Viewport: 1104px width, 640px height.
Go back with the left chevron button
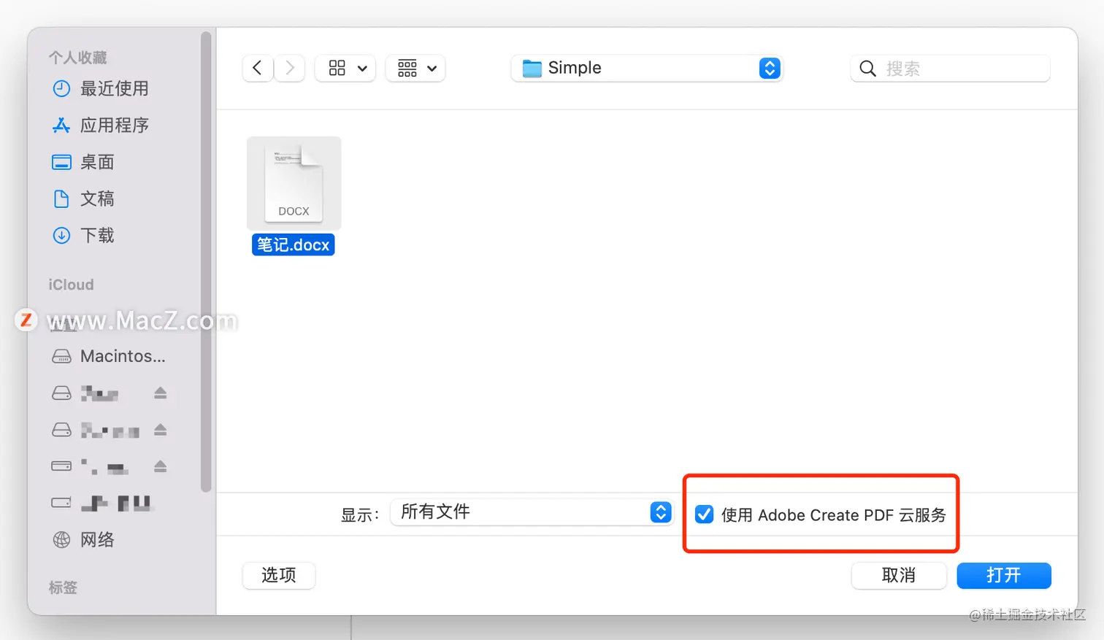tap(258, 68)
